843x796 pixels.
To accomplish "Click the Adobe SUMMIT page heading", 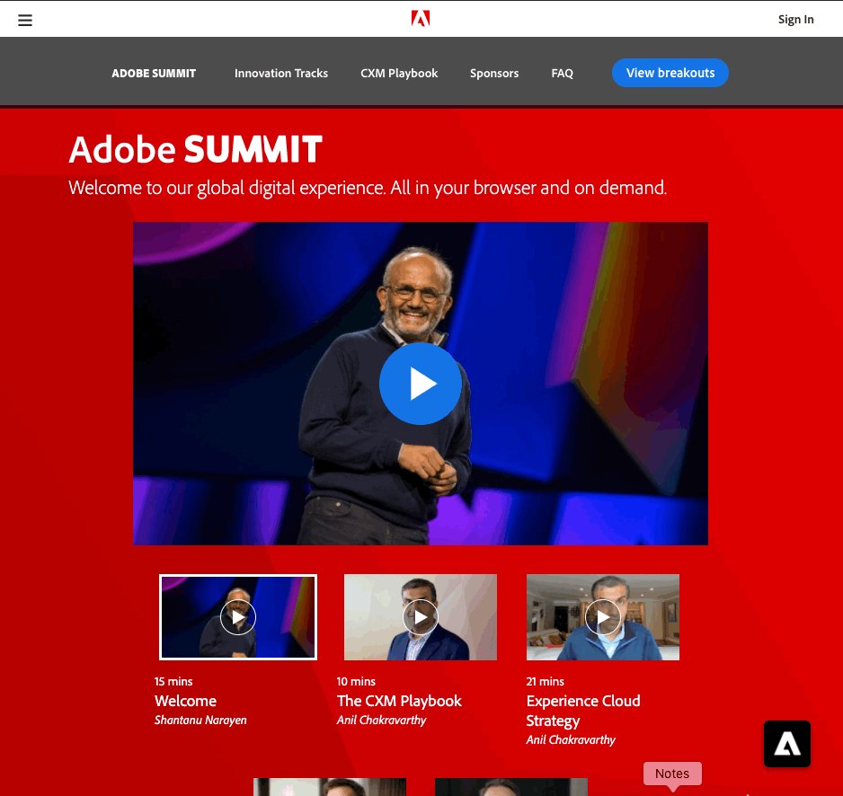I will 196,149.
